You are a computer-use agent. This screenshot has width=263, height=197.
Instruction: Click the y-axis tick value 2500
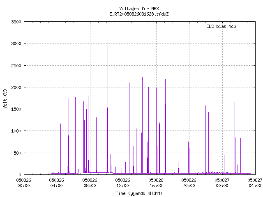tap(16, 66)
